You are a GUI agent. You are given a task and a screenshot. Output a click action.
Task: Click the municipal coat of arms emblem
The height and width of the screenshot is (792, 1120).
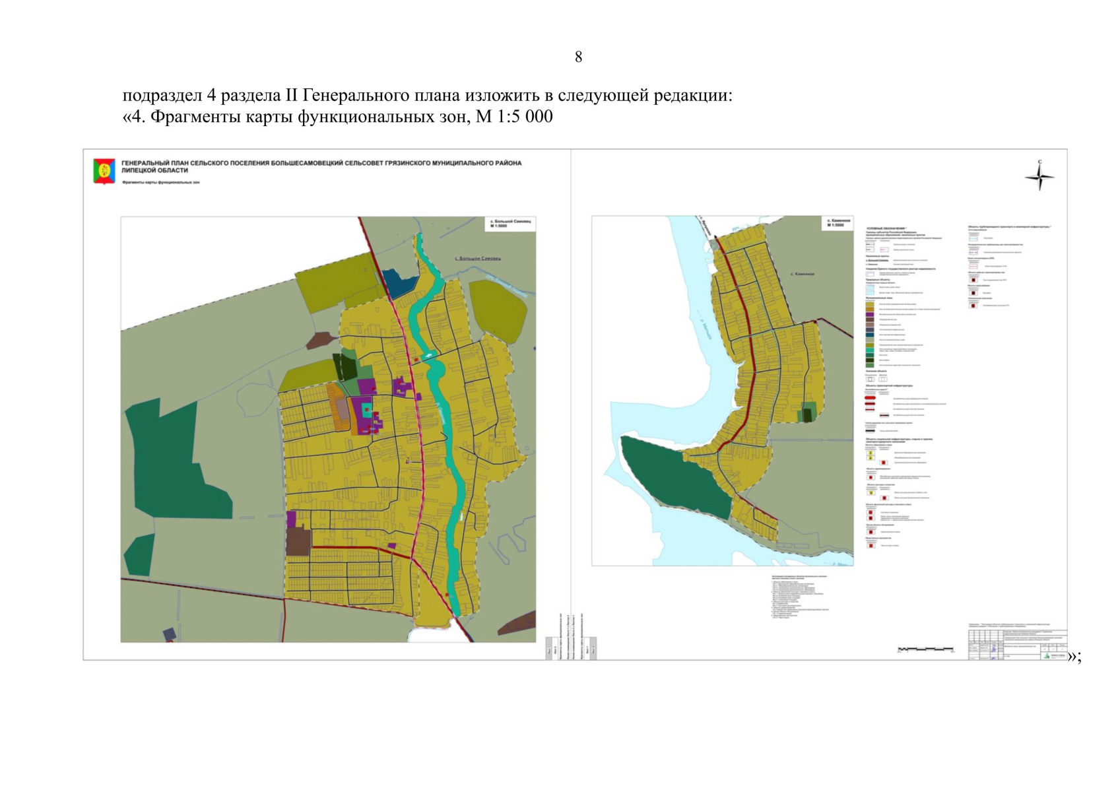tap(104, 170)
